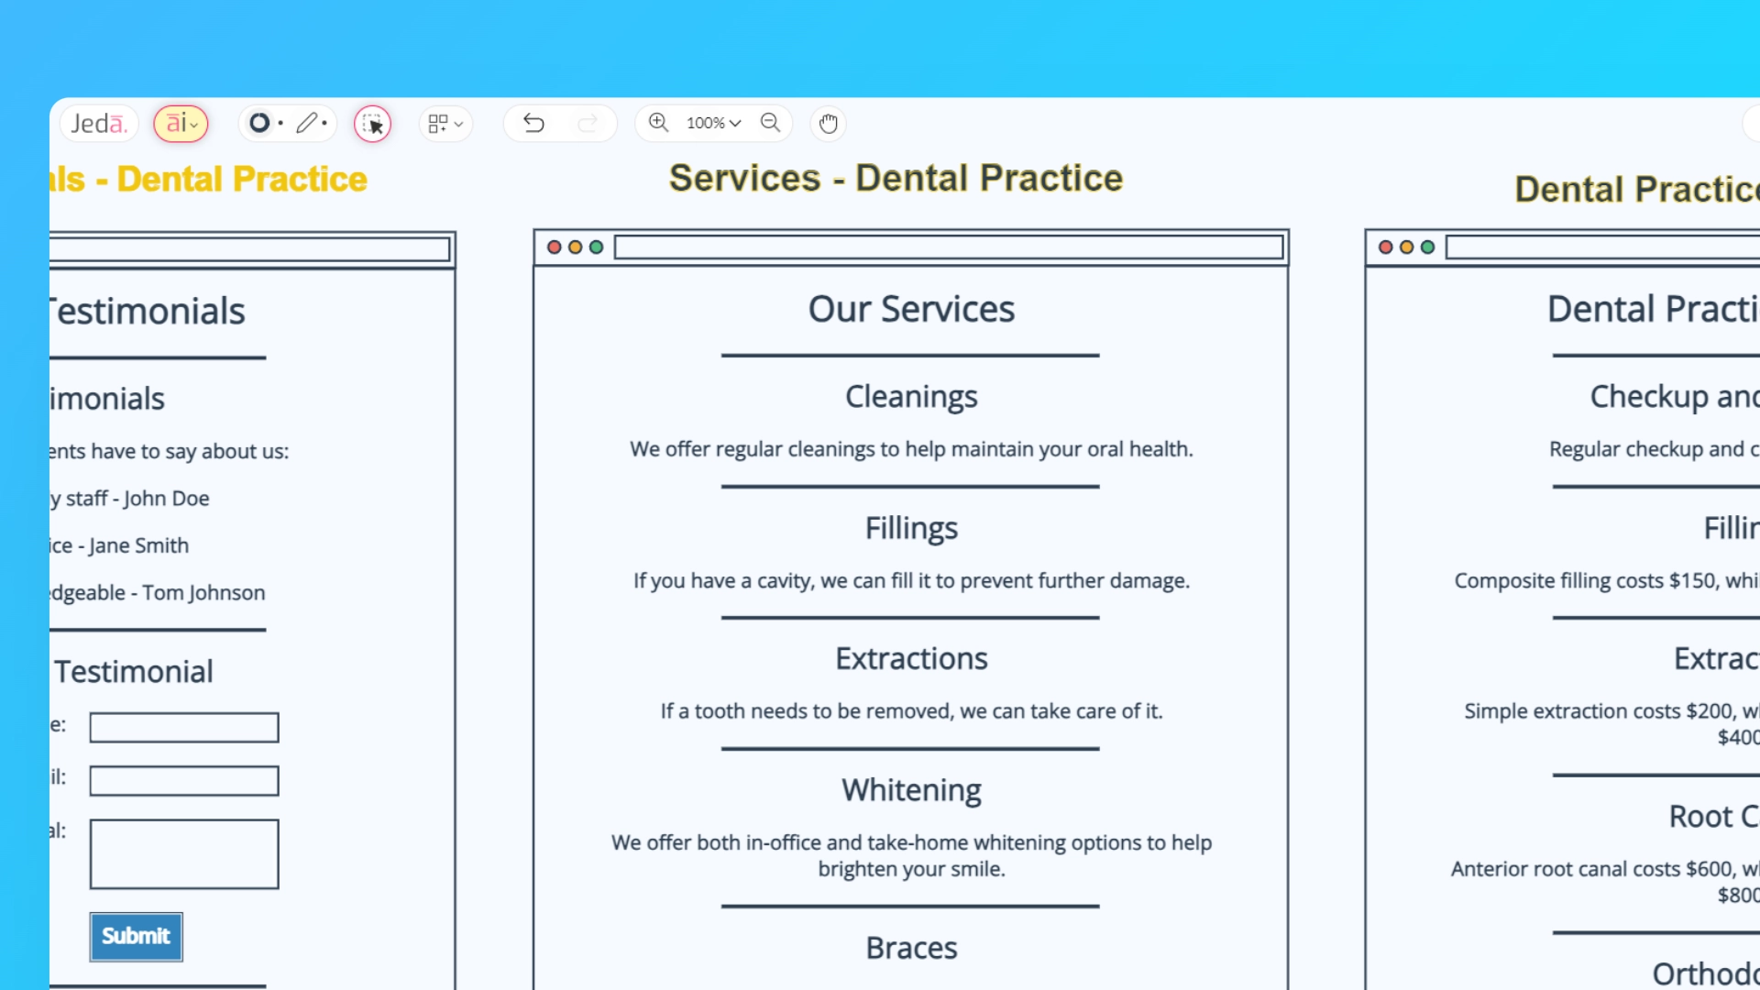The width and height of the screenshot is (1760, 990).
Task: Select the pen drawing tool
Action: 307,123
